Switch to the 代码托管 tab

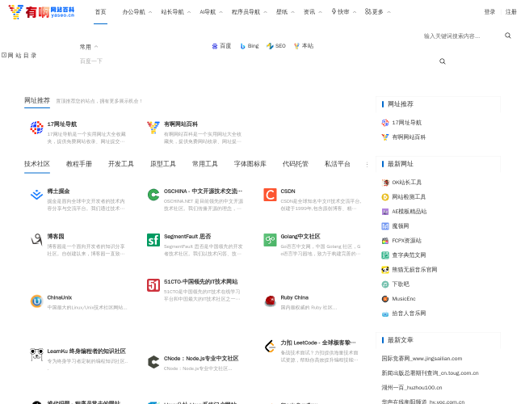tap(296, 164)
